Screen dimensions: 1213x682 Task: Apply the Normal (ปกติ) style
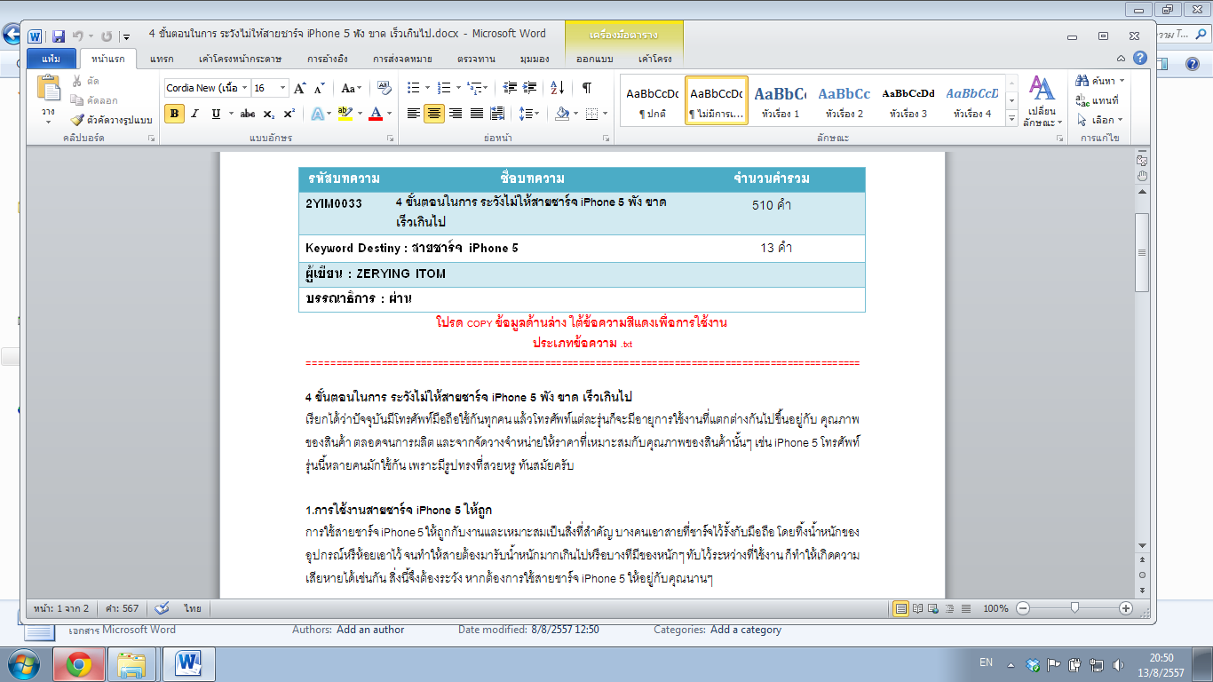[x=653, y=100]
